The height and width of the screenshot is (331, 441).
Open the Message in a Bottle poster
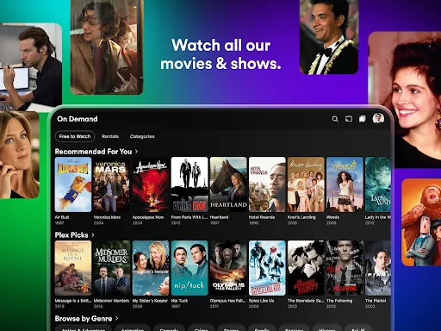73,268
